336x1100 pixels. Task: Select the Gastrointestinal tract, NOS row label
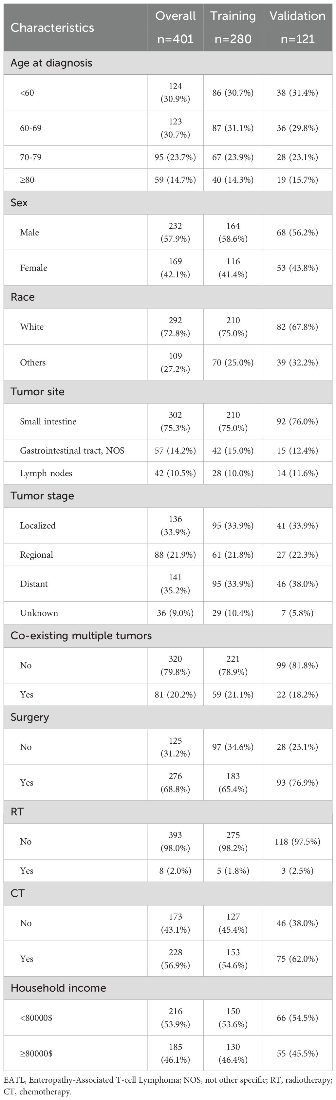pyautogui.click(x=72, y=451)
